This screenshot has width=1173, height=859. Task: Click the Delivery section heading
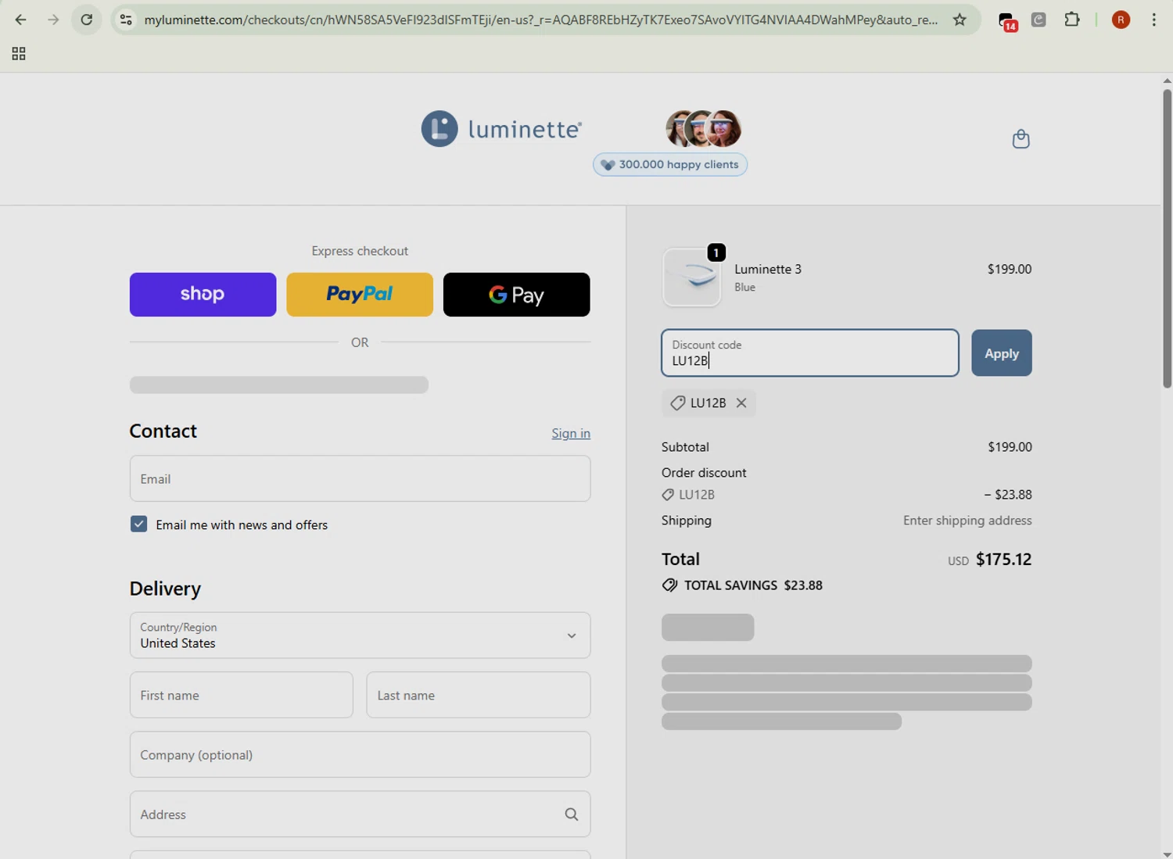pyautogui.click(x=165, y=589)
